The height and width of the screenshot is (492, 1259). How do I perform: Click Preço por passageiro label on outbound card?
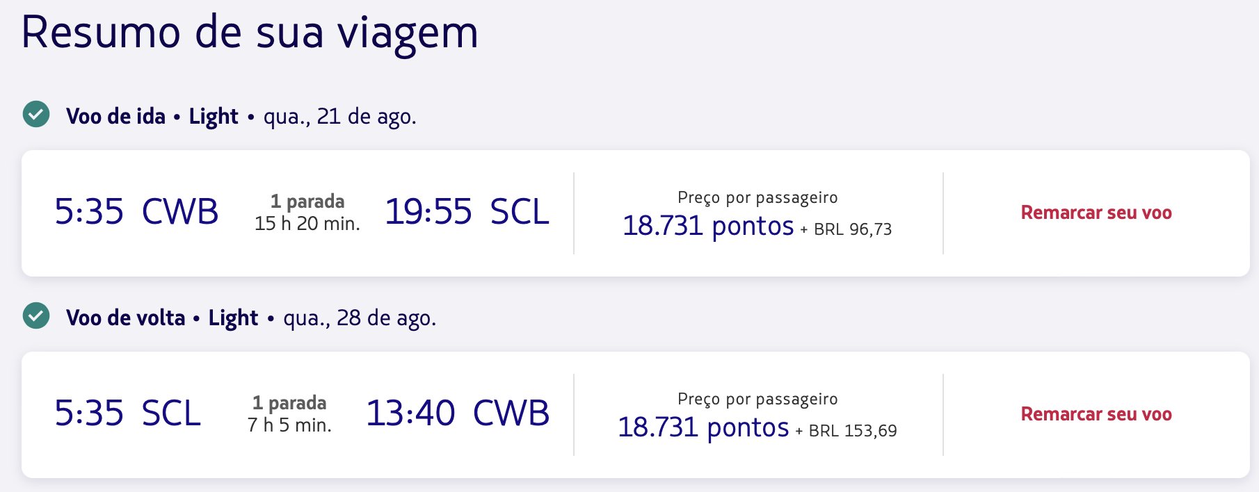pos(757,198)
